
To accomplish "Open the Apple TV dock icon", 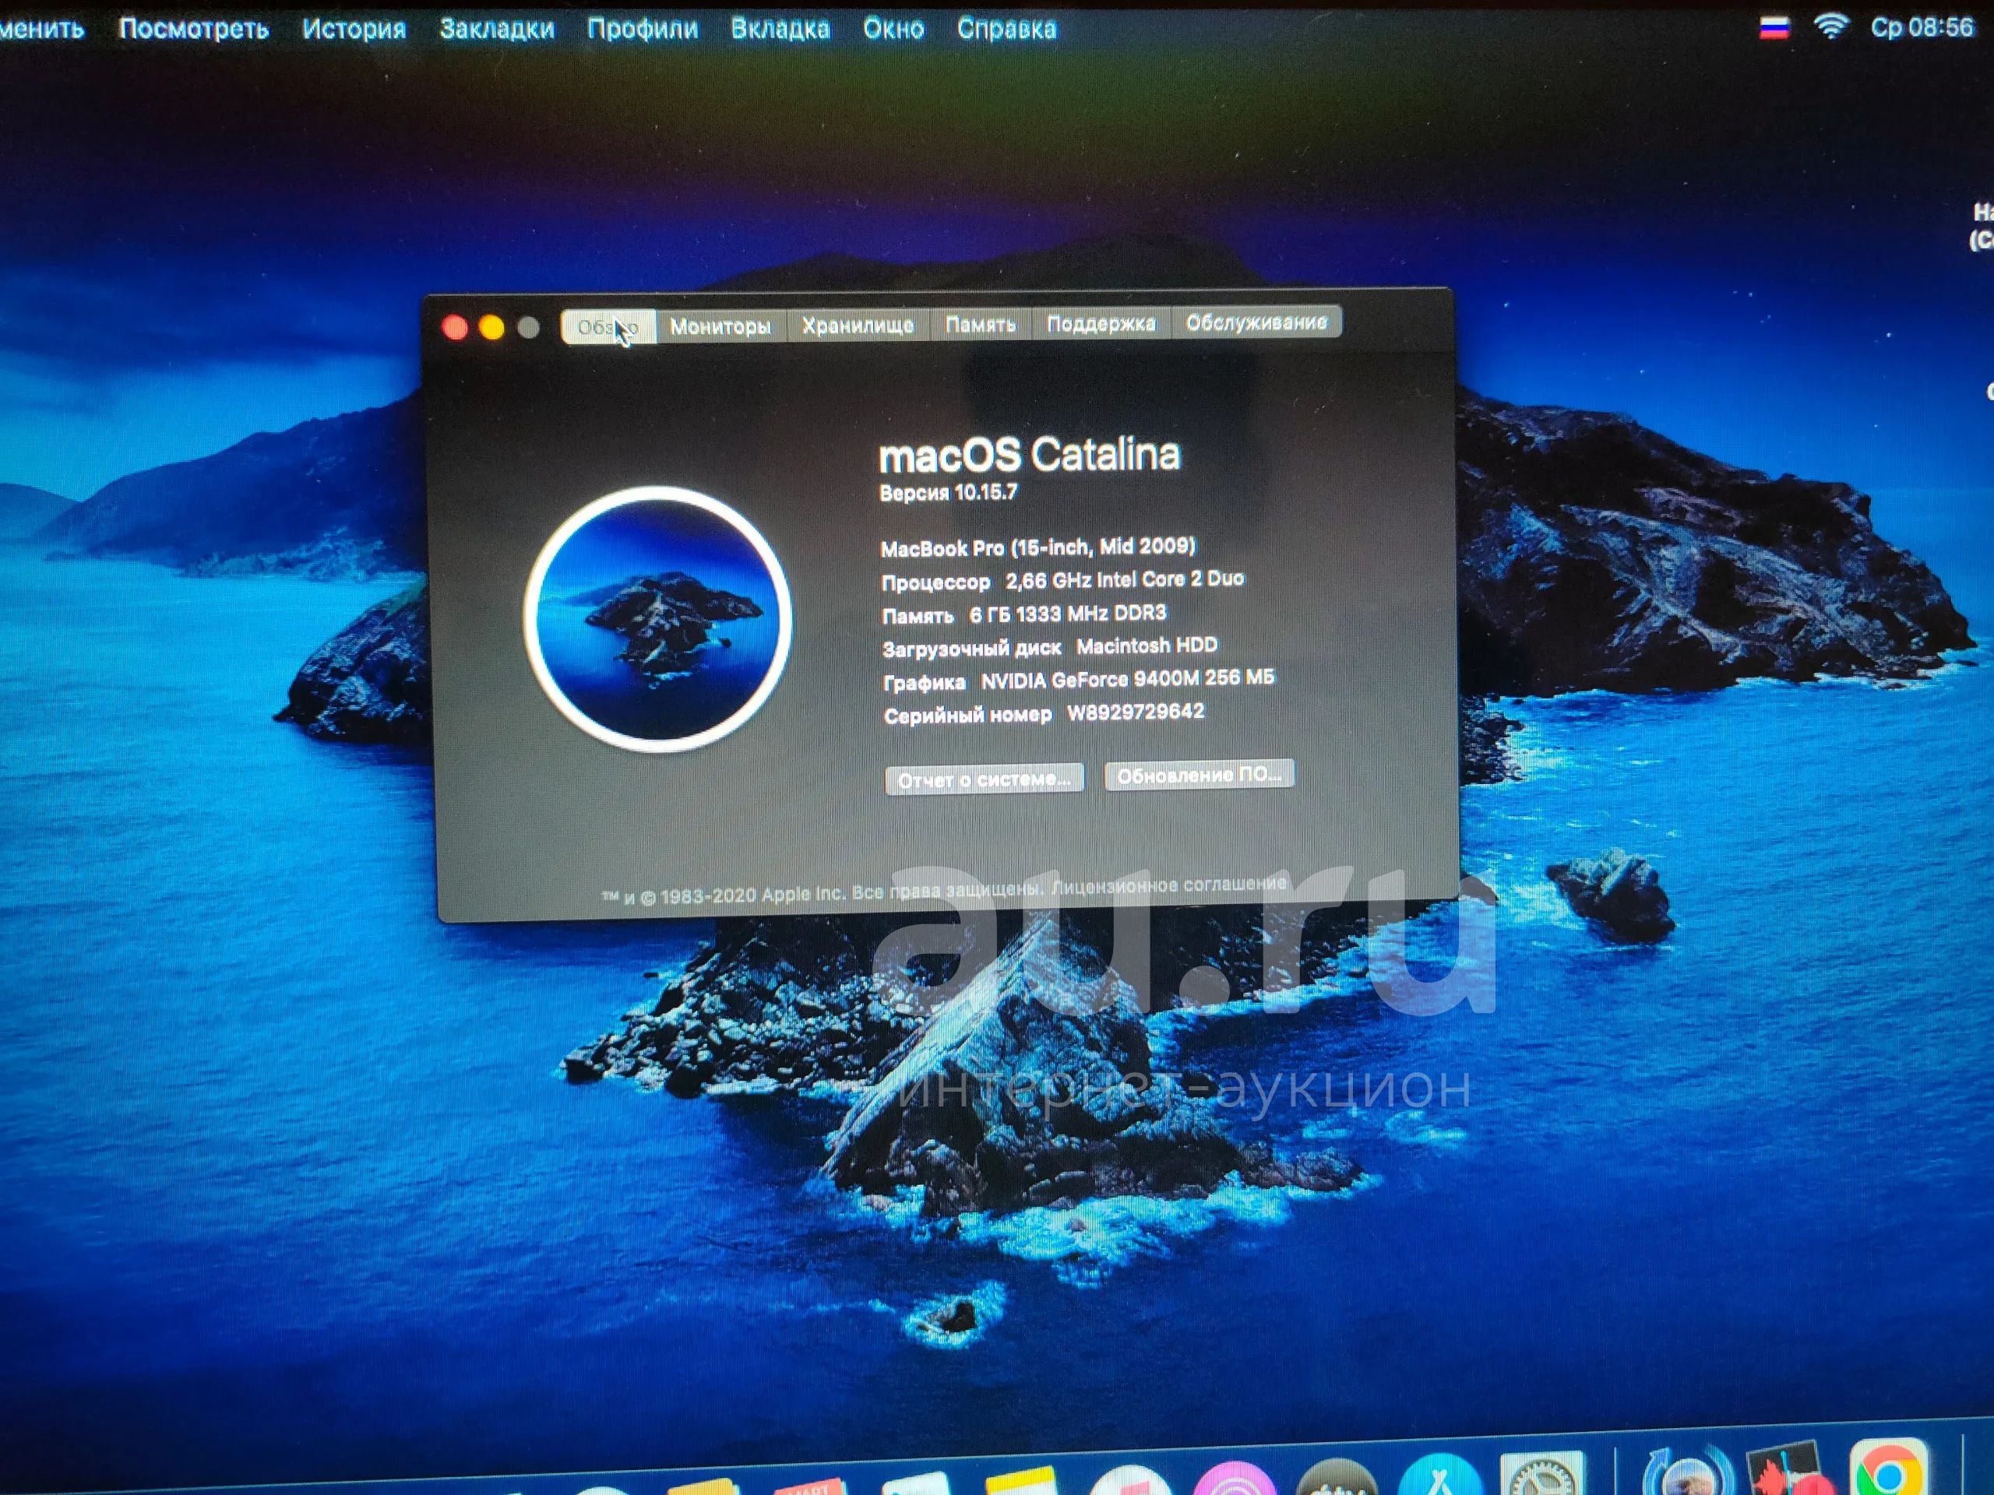I will (x=1337, y=1477).
